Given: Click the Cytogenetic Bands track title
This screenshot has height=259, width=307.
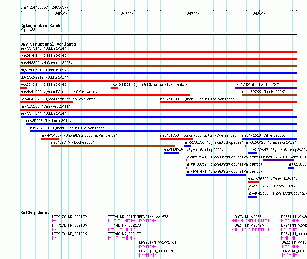Looking at the screenshot, I should [x=41, y=26].
